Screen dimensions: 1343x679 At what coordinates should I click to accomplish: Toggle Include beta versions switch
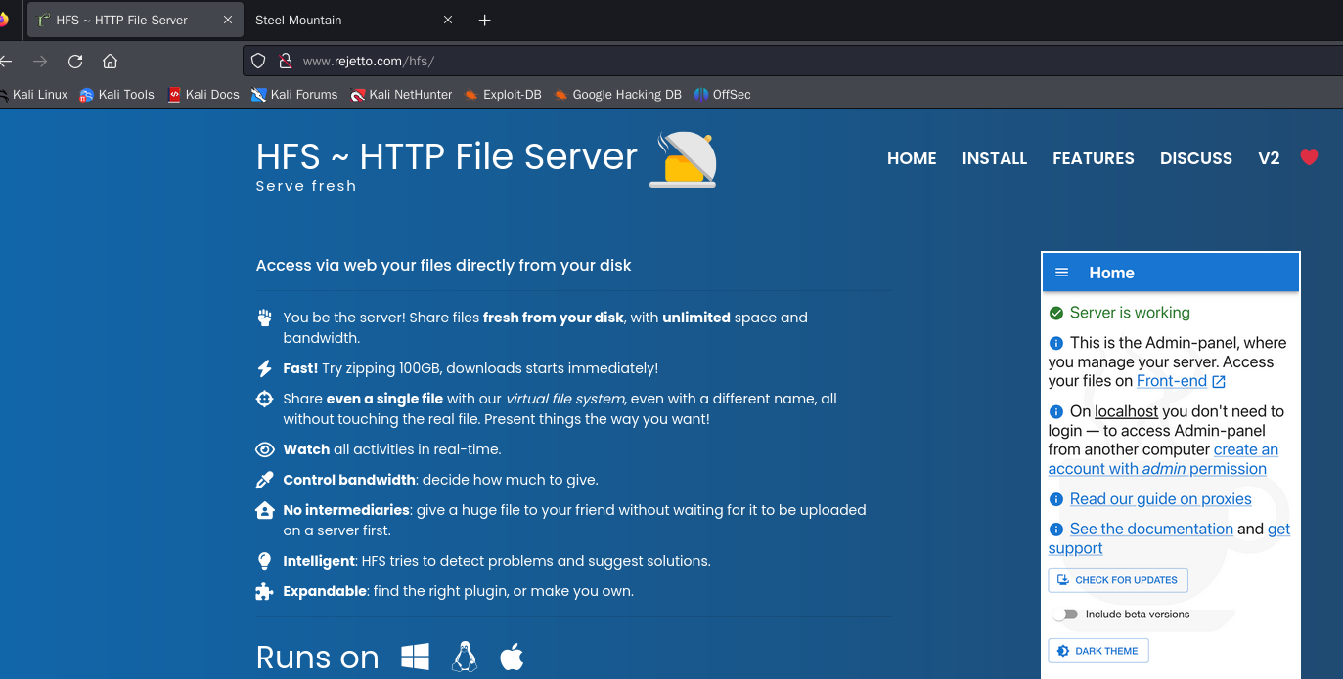click(x=1065, y=615)
